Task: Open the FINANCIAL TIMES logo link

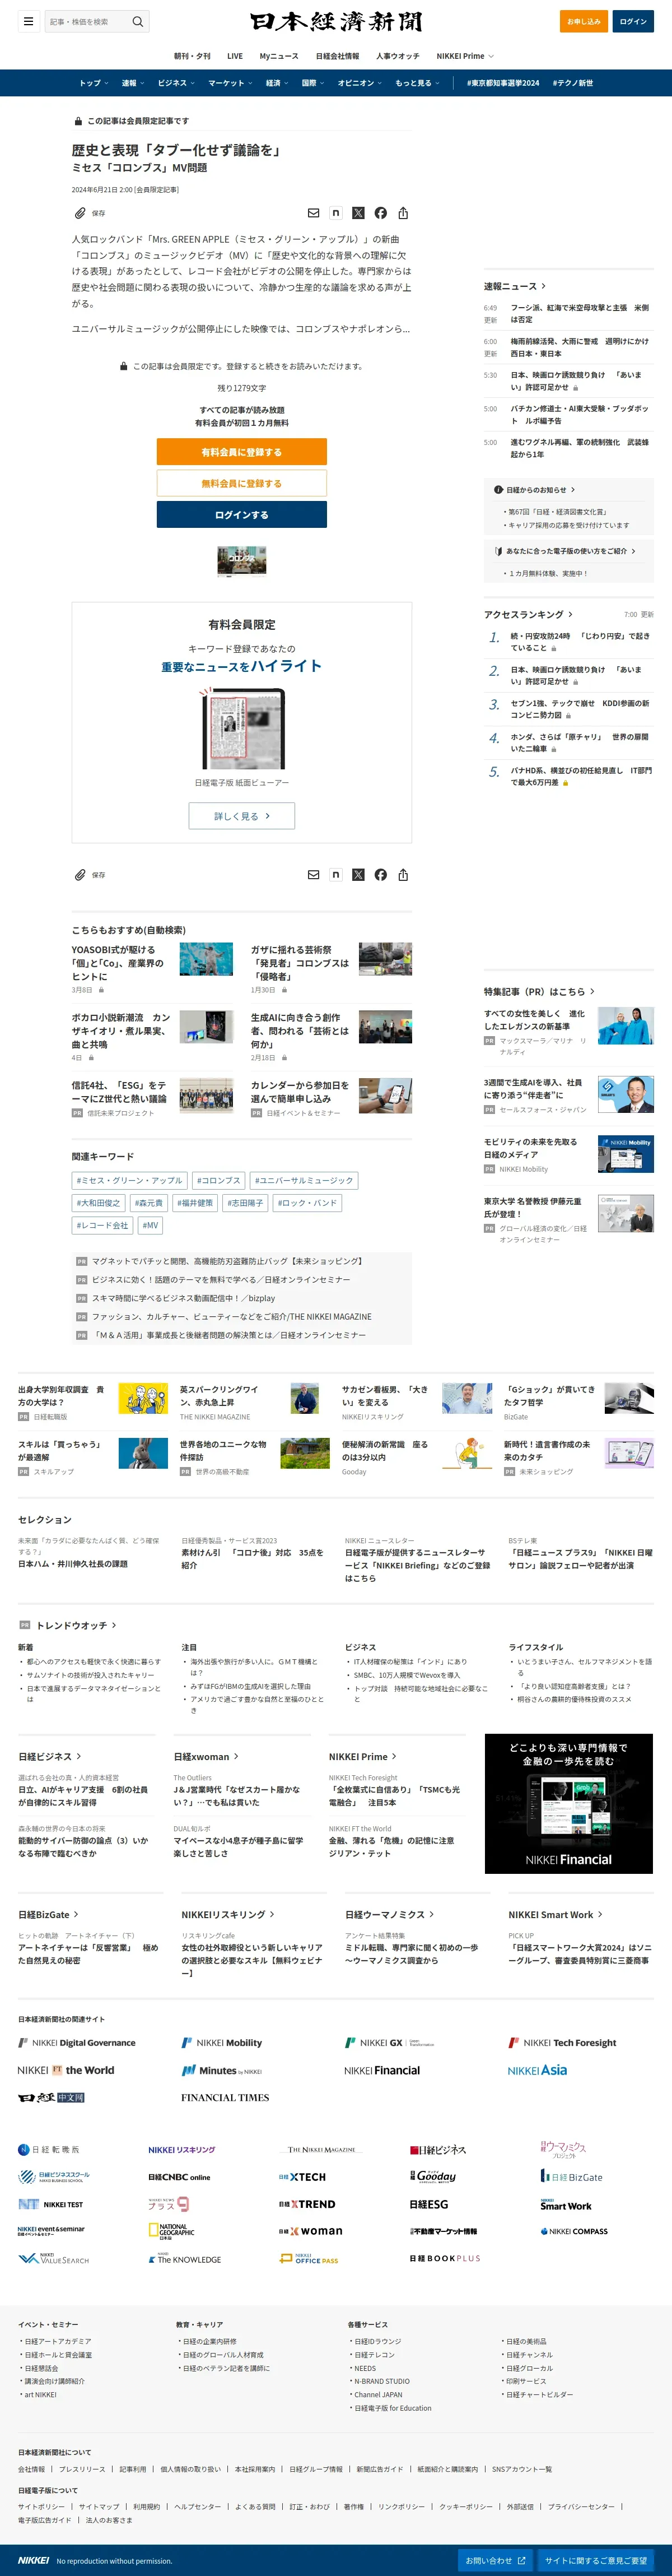Action: coord(225,2097)
